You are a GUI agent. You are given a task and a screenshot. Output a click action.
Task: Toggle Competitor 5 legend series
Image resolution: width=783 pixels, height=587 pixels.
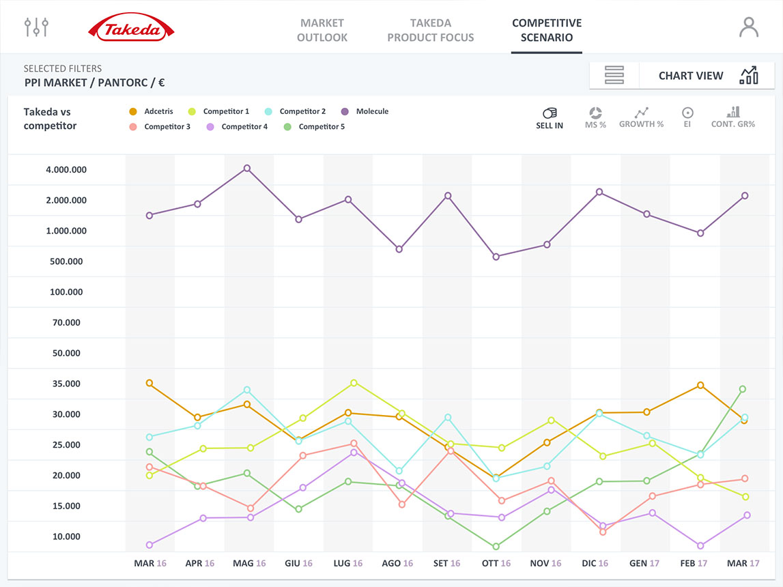tap(314, 127)
